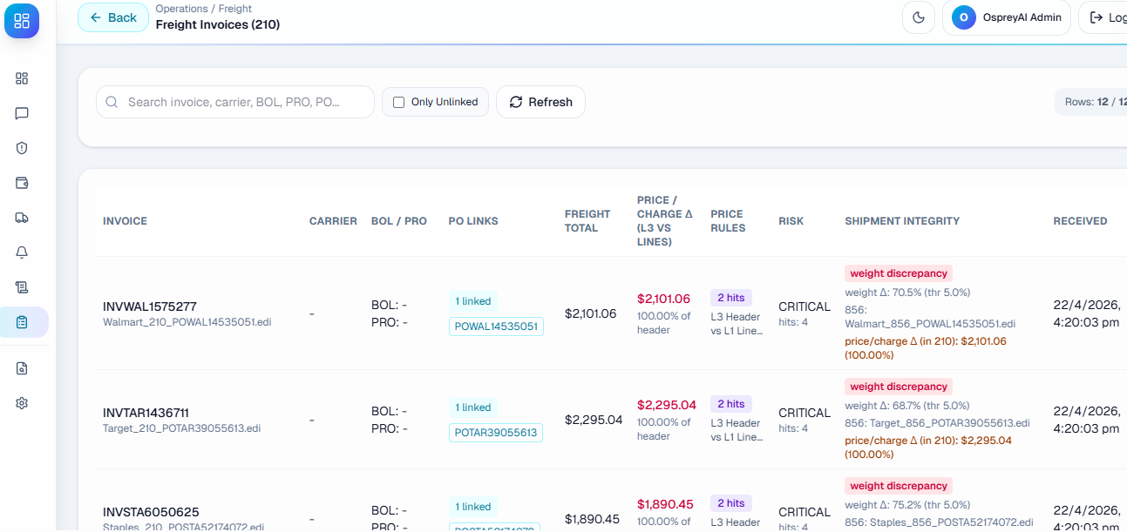Open PO link POTAR39055613
The image size is (1127, 532).
pos(496,433)
